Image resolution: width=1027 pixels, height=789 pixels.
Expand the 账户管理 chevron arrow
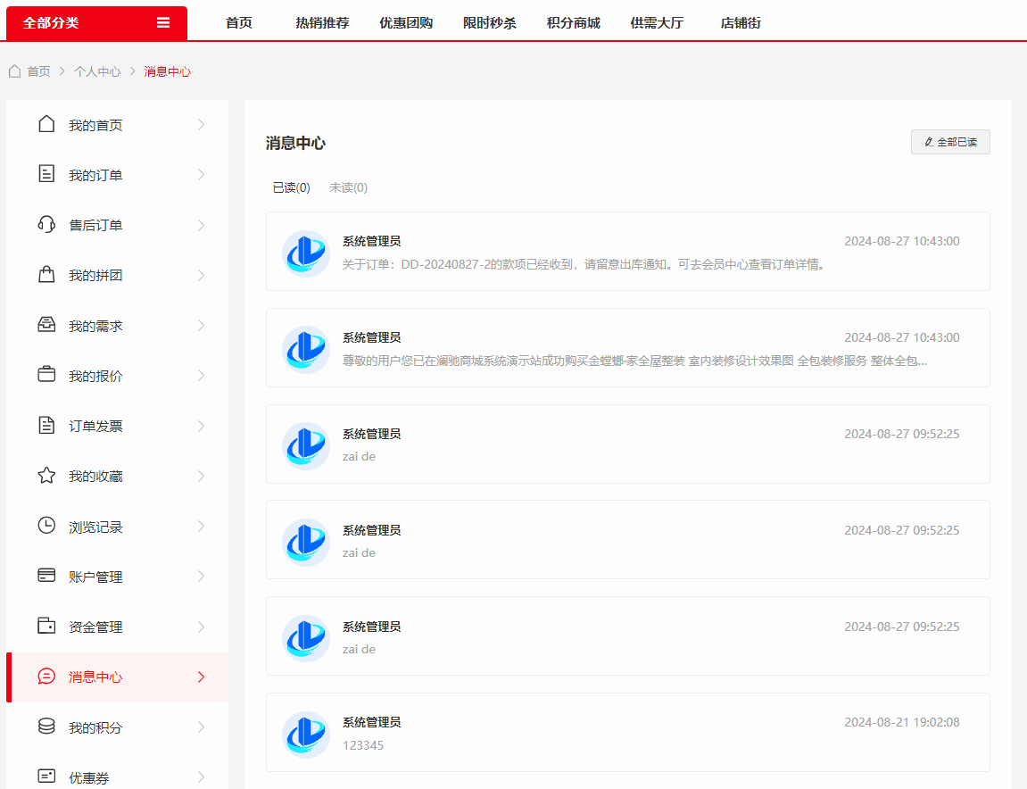click(201, 577)
